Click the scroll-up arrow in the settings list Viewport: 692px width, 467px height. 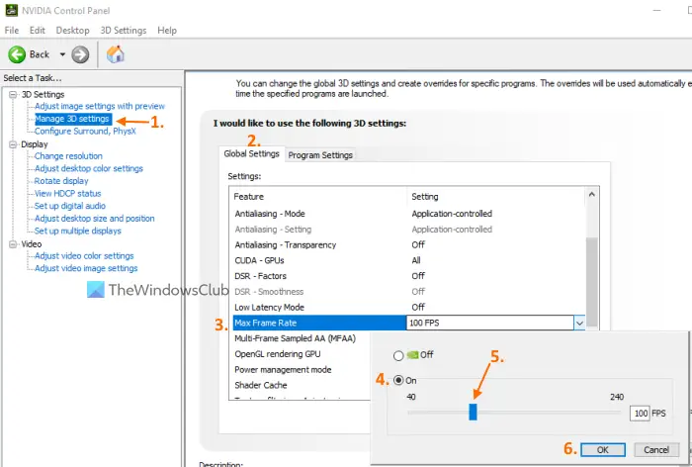click(592, 194)
